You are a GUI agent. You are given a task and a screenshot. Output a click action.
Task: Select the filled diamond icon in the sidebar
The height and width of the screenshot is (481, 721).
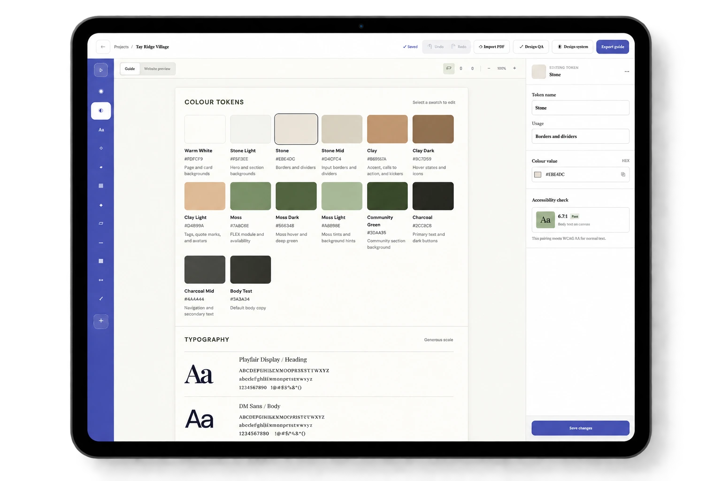point(101,205)
